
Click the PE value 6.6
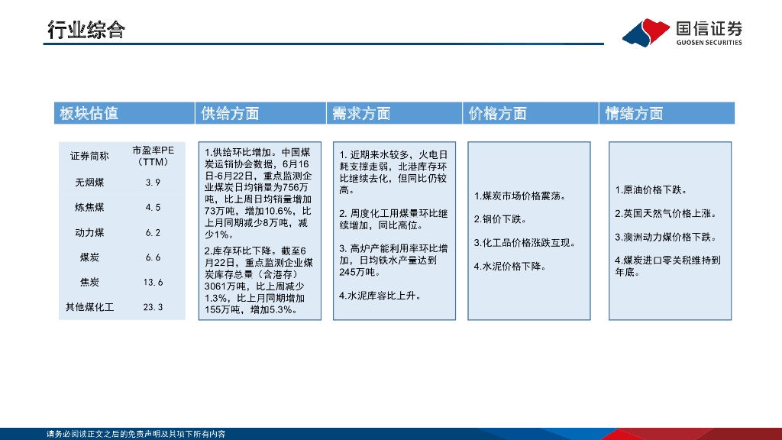point(153,257)
